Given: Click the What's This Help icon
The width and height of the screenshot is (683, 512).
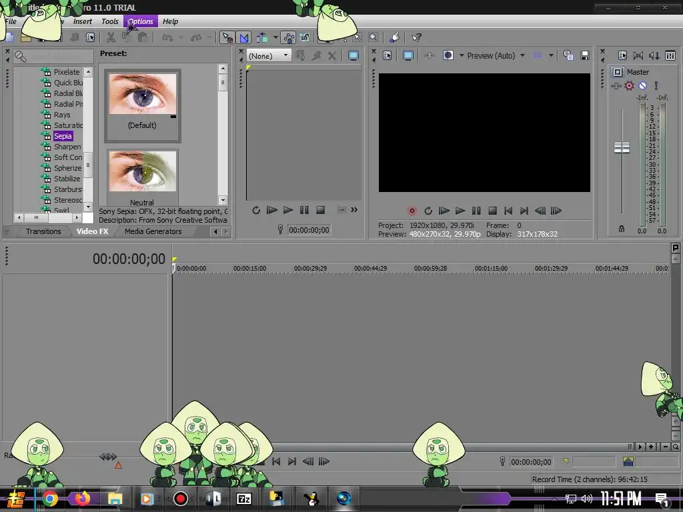Looking at the screenshot, I should 416,37.
